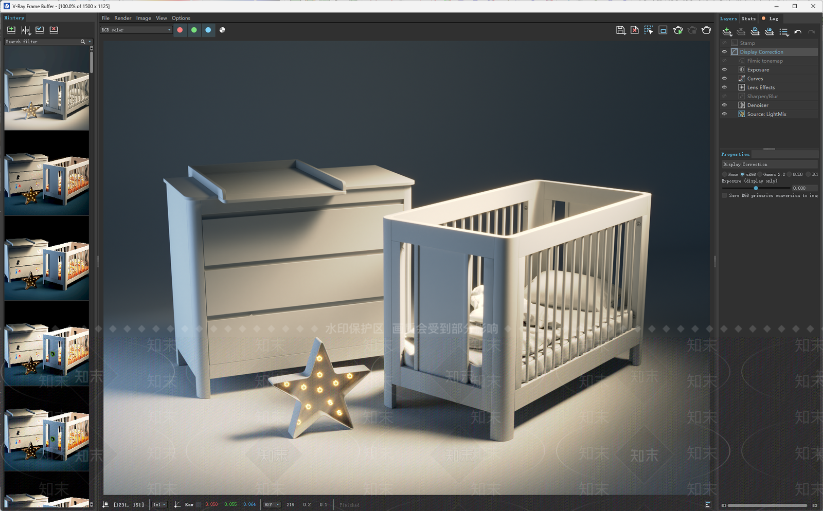Save the layer tree preset
Image resolution: width=823 pixels, height=511 pixels.
(755, 32)
